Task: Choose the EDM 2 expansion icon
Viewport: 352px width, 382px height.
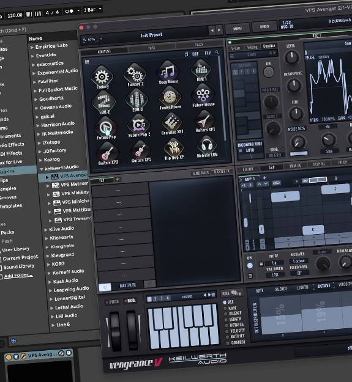Action: pyautogui.click(x=104, y=102)
